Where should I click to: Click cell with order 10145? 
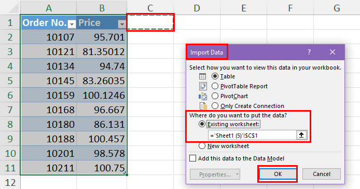(49, 80)
